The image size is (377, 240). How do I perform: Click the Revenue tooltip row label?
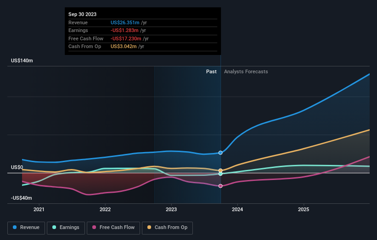pyautogui.click(x=78, y=22)
